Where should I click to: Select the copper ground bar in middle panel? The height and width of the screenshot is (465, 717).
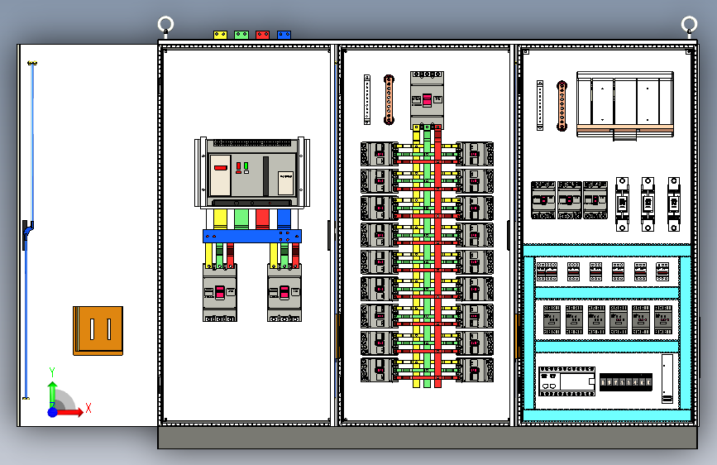point(389,100)
